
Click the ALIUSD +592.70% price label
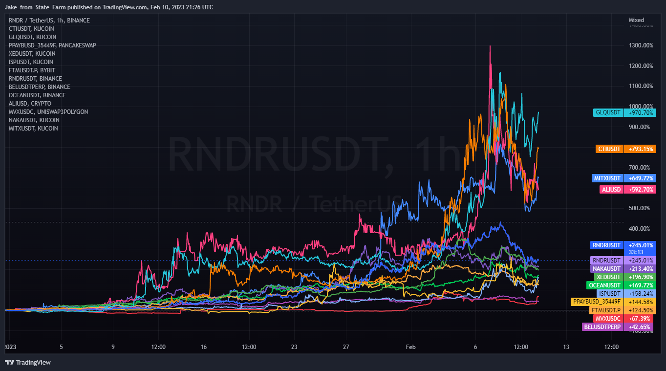coord(628,190)
